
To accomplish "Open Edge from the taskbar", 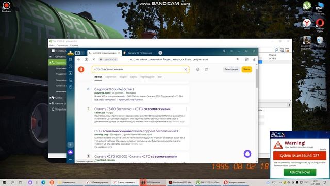I will (x=43, y=182).
